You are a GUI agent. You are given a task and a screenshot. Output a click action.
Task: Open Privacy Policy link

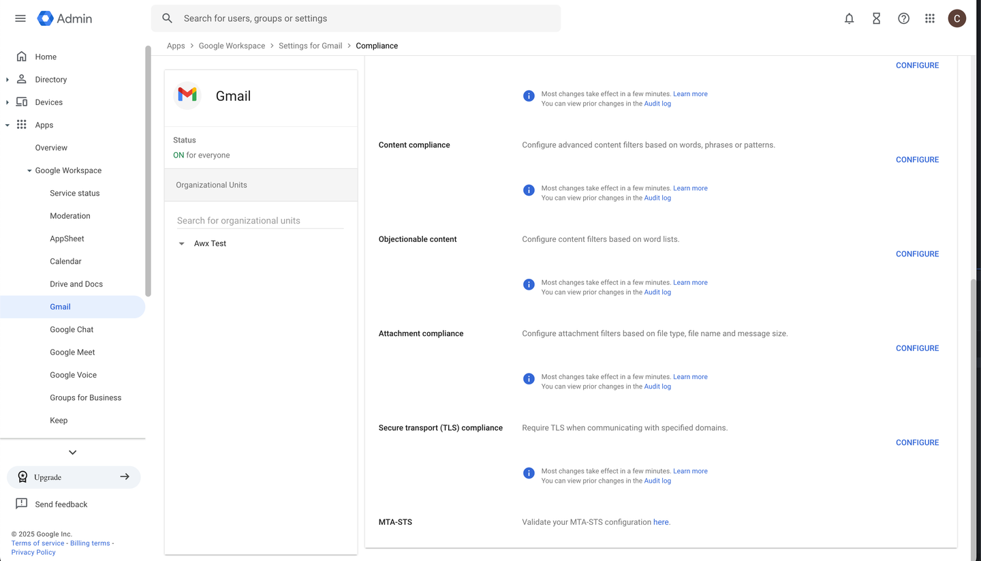point(33,552)
